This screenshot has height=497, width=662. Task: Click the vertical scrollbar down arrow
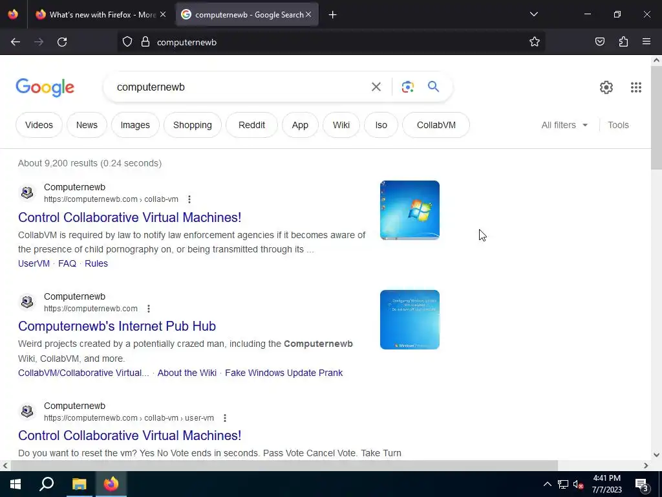point(656,455)
